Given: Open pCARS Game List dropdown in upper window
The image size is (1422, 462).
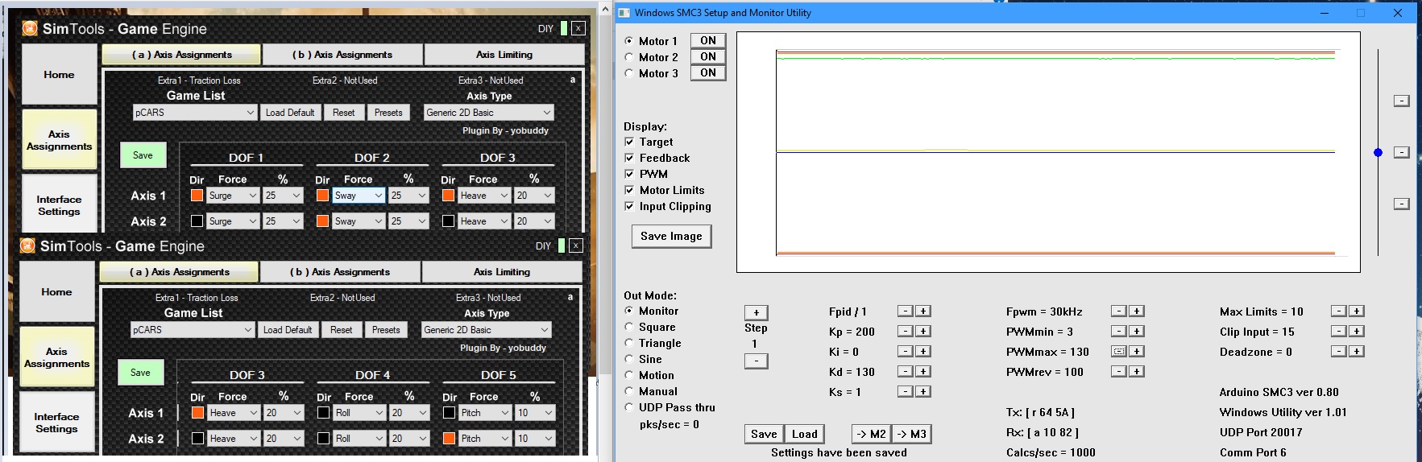Looking at the screenshot, I should (x=194, y=113).
